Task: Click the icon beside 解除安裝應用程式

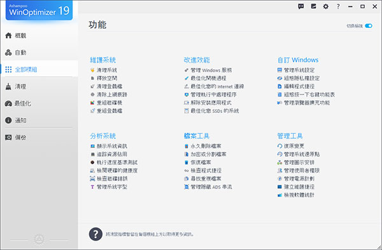Action: (x=187, y=103)
